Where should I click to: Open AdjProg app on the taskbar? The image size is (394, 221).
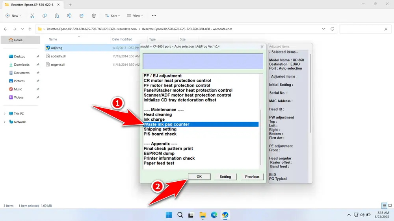point(225,215)
